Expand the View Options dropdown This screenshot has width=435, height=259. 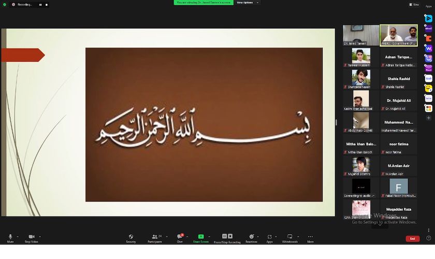[x=248, y=3]
